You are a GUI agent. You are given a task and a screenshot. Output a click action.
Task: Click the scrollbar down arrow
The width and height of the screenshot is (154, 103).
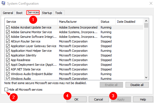tap(146, 78)
